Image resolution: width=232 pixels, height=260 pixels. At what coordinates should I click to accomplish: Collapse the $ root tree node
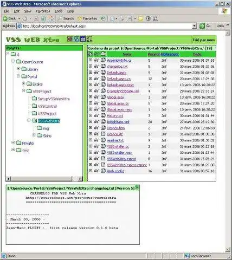(8, 54)
